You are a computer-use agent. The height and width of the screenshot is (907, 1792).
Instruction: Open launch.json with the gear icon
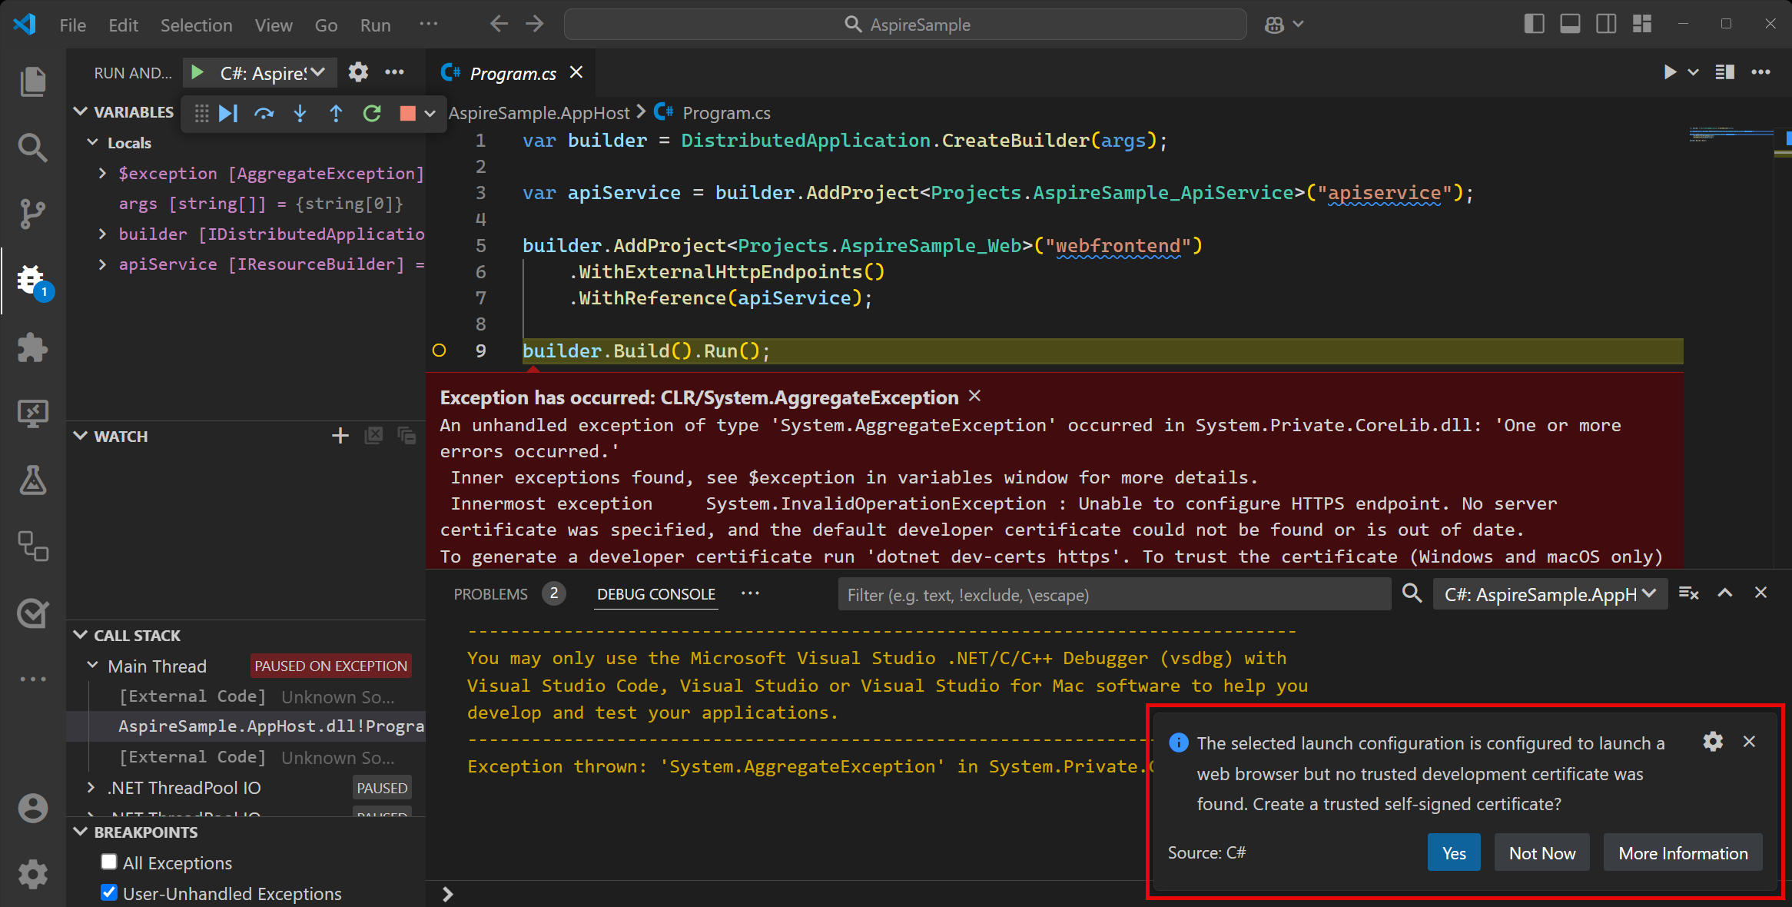358,72
